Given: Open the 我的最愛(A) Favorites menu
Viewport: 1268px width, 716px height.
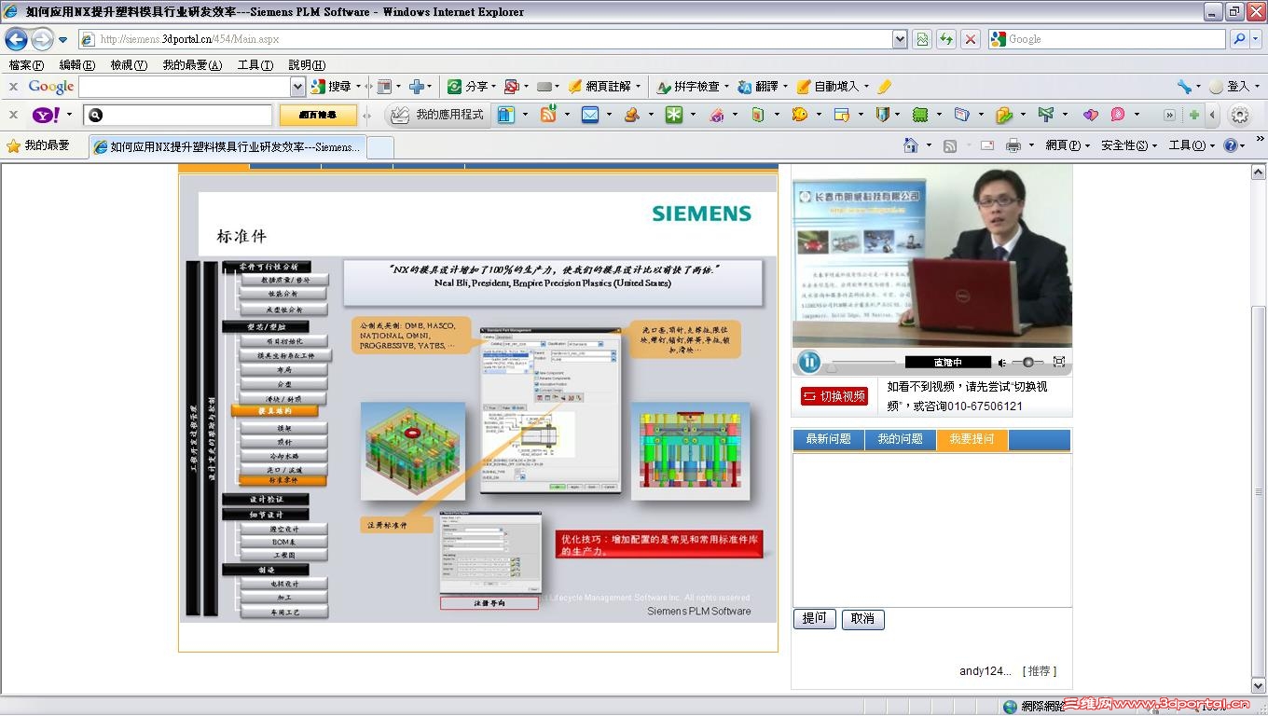Looking at the screenshot, I should pos(192,65).
